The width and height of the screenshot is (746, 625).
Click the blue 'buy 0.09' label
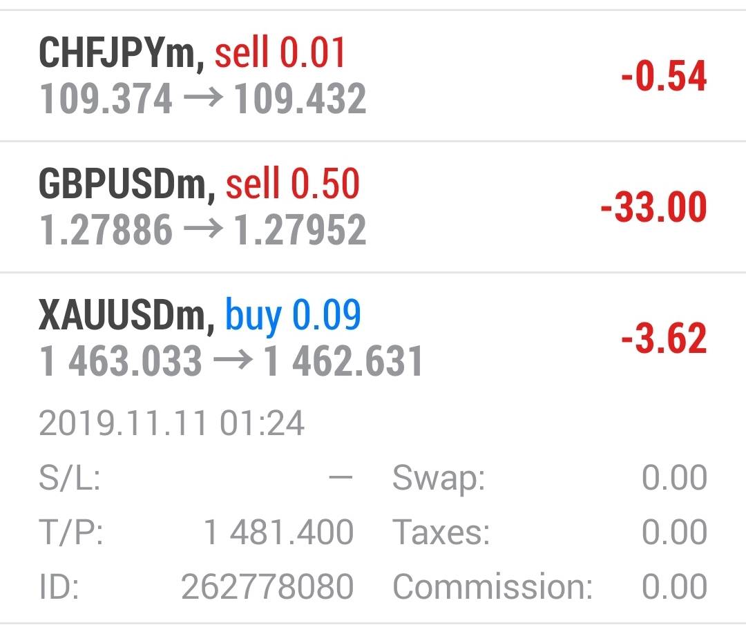click(x=293, y=316)
